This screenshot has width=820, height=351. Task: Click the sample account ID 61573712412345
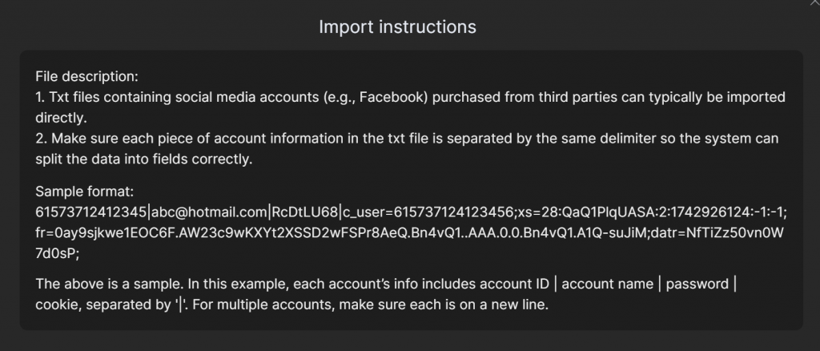click(x=91, y=212)
